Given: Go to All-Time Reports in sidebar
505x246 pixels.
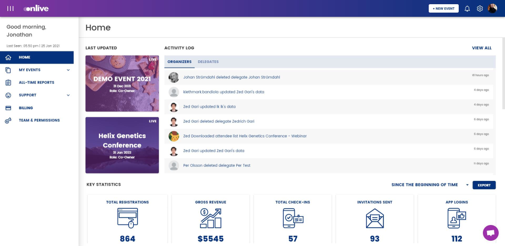Looking at the screenshot, I should 36,82.
